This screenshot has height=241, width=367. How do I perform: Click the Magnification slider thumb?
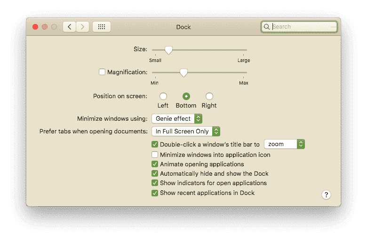pyautogui.click(x=184, y=72)
